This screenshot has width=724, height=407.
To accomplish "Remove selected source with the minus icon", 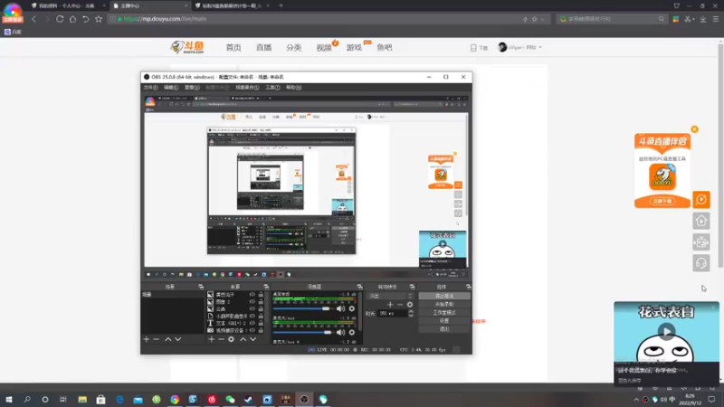I will click(221, 340).
